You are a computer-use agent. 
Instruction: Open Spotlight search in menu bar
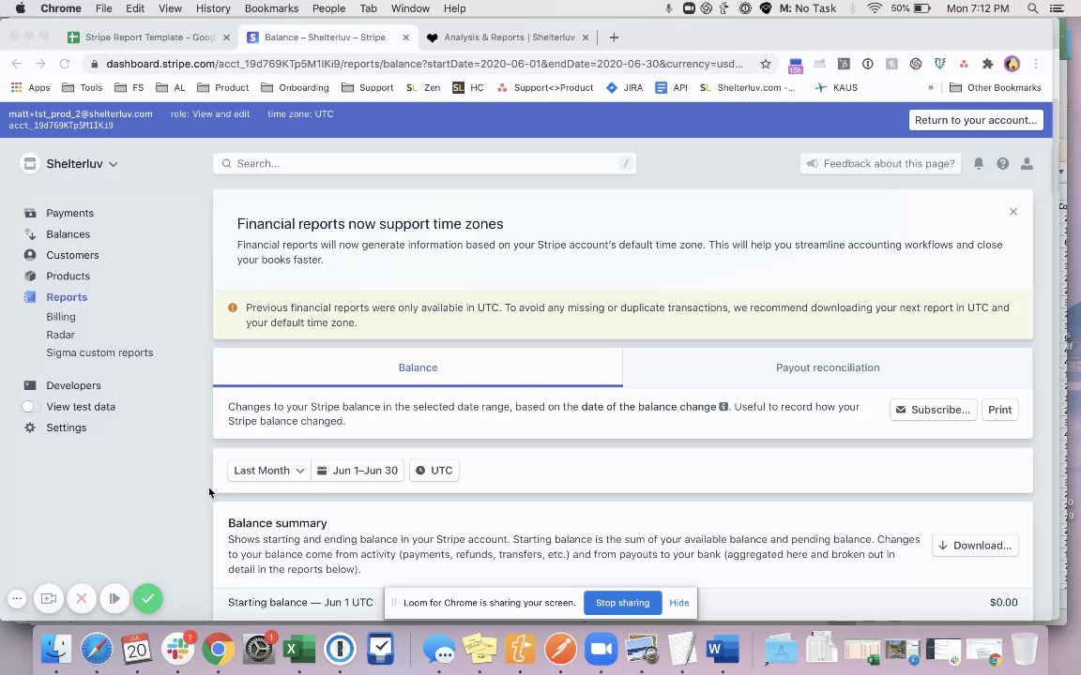1032,8
